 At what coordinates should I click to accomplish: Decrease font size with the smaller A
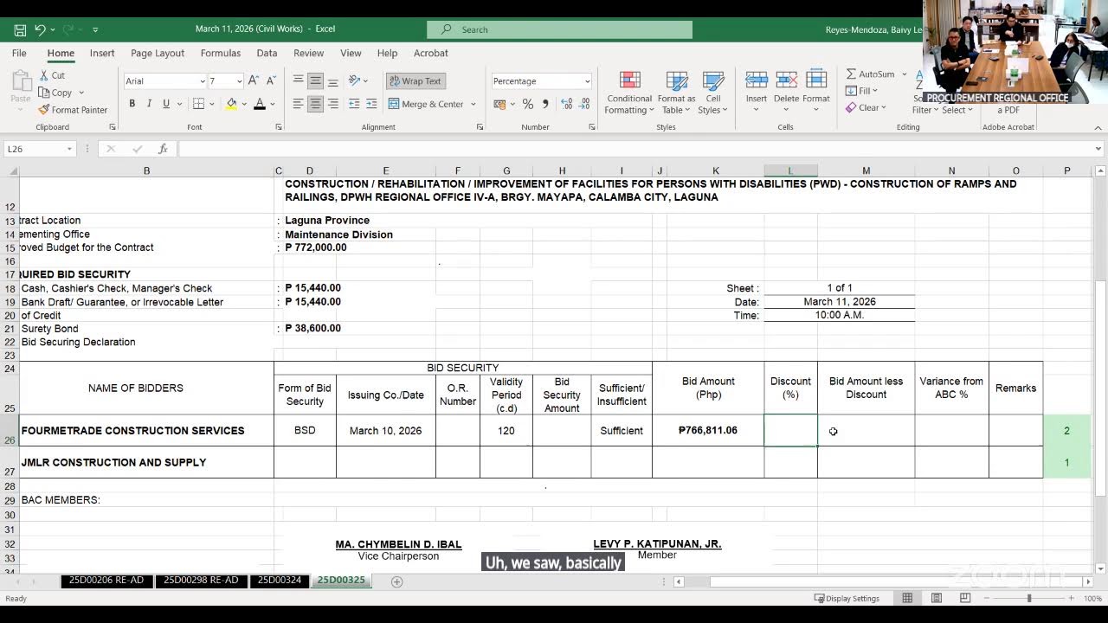tap(270, 80)
